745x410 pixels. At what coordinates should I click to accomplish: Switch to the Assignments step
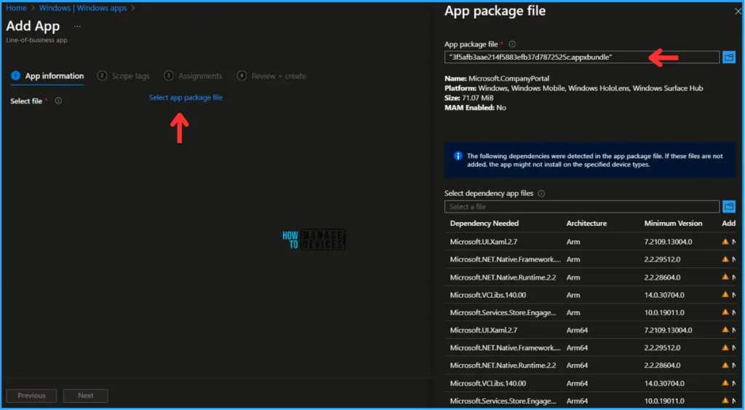193,76
